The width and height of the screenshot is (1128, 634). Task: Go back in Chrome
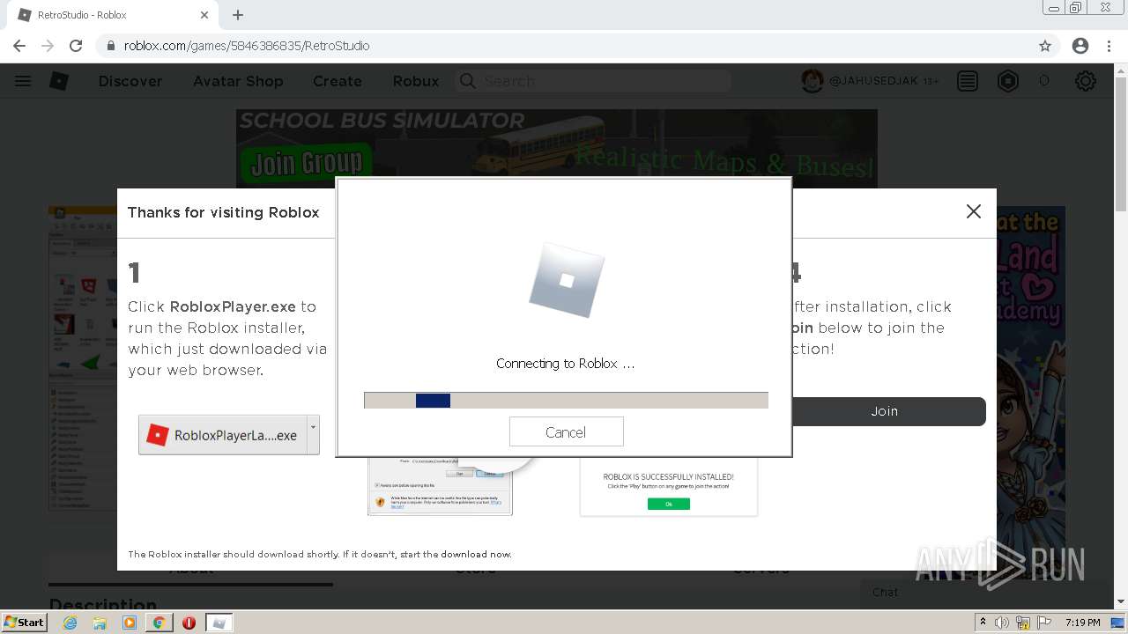(19, 46)
